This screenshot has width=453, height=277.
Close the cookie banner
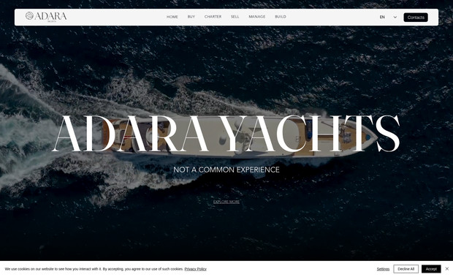(447, 269)
